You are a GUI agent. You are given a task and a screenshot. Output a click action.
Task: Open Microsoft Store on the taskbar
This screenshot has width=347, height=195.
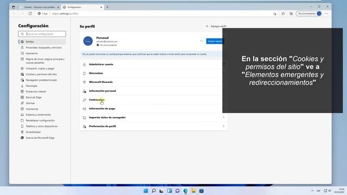(201, 191)
